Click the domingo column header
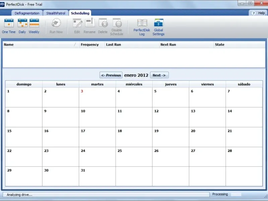Image resolution: width=268 pixels, height=201 pixels. point(24,84)
